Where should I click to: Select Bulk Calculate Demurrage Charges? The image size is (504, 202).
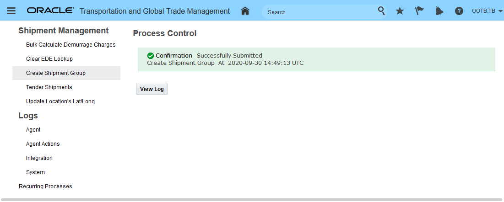[x=70, y=45]
